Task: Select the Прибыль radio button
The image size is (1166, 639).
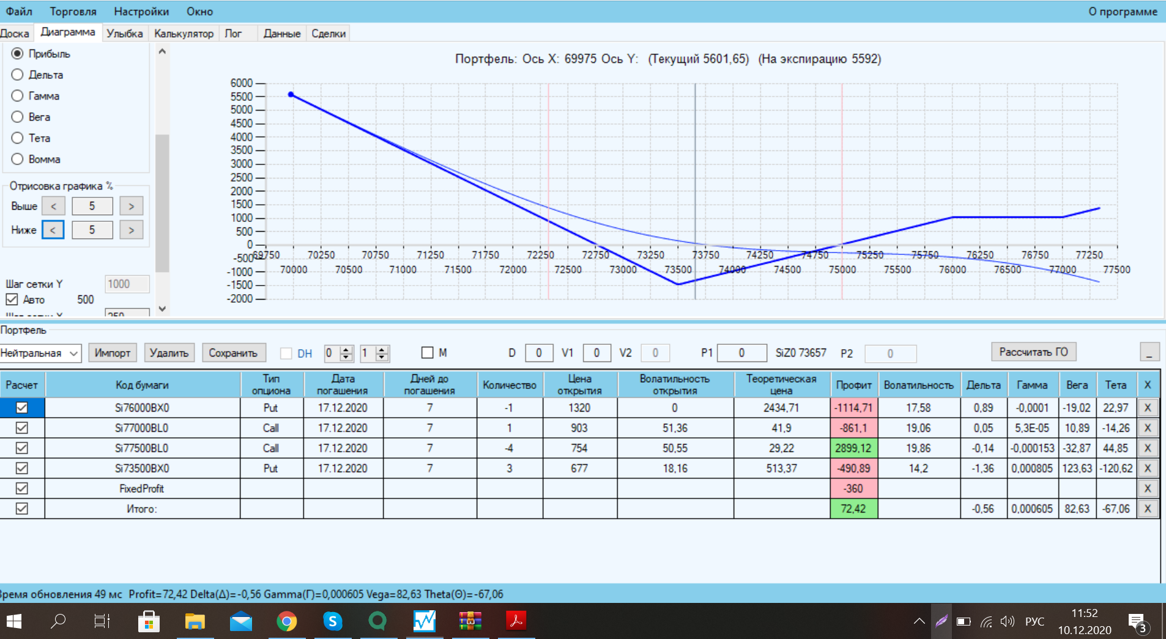Action: click(x=17, y=54)
